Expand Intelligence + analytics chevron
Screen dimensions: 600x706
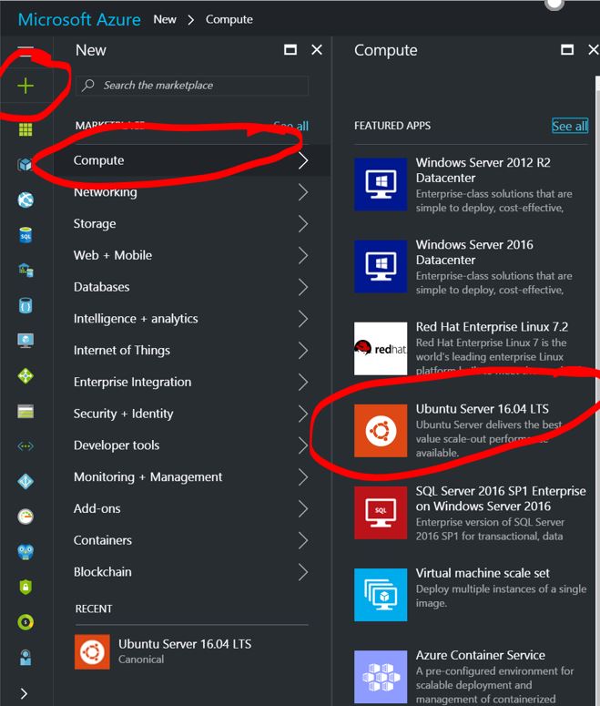click(x=303, y=319)
